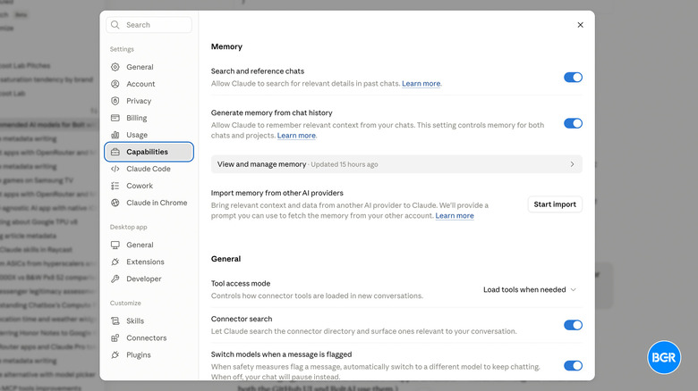The image size is (698, 391).
Task: Open the General settings section
Action: (149, 67)
